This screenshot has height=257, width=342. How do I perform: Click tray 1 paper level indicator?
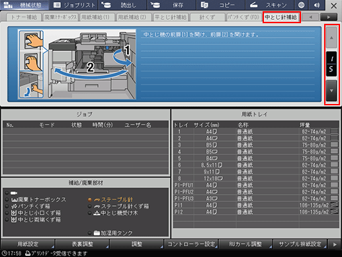tap(334, 131)
